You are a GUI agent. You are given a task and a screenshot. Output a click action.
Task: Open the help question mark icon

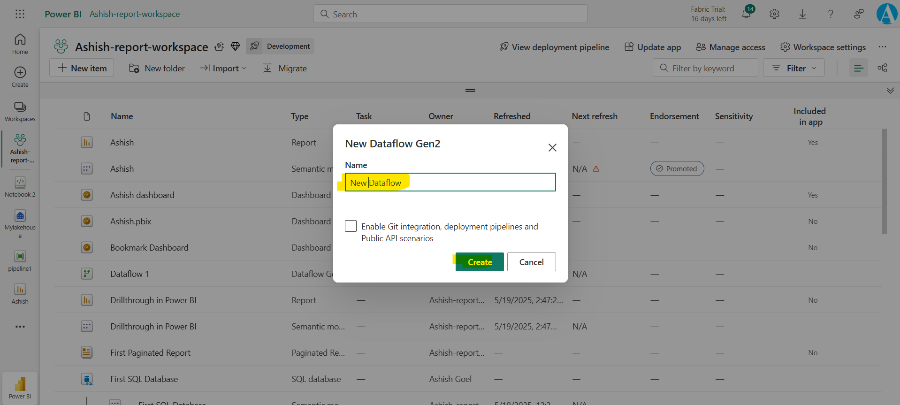click(831, 14)
